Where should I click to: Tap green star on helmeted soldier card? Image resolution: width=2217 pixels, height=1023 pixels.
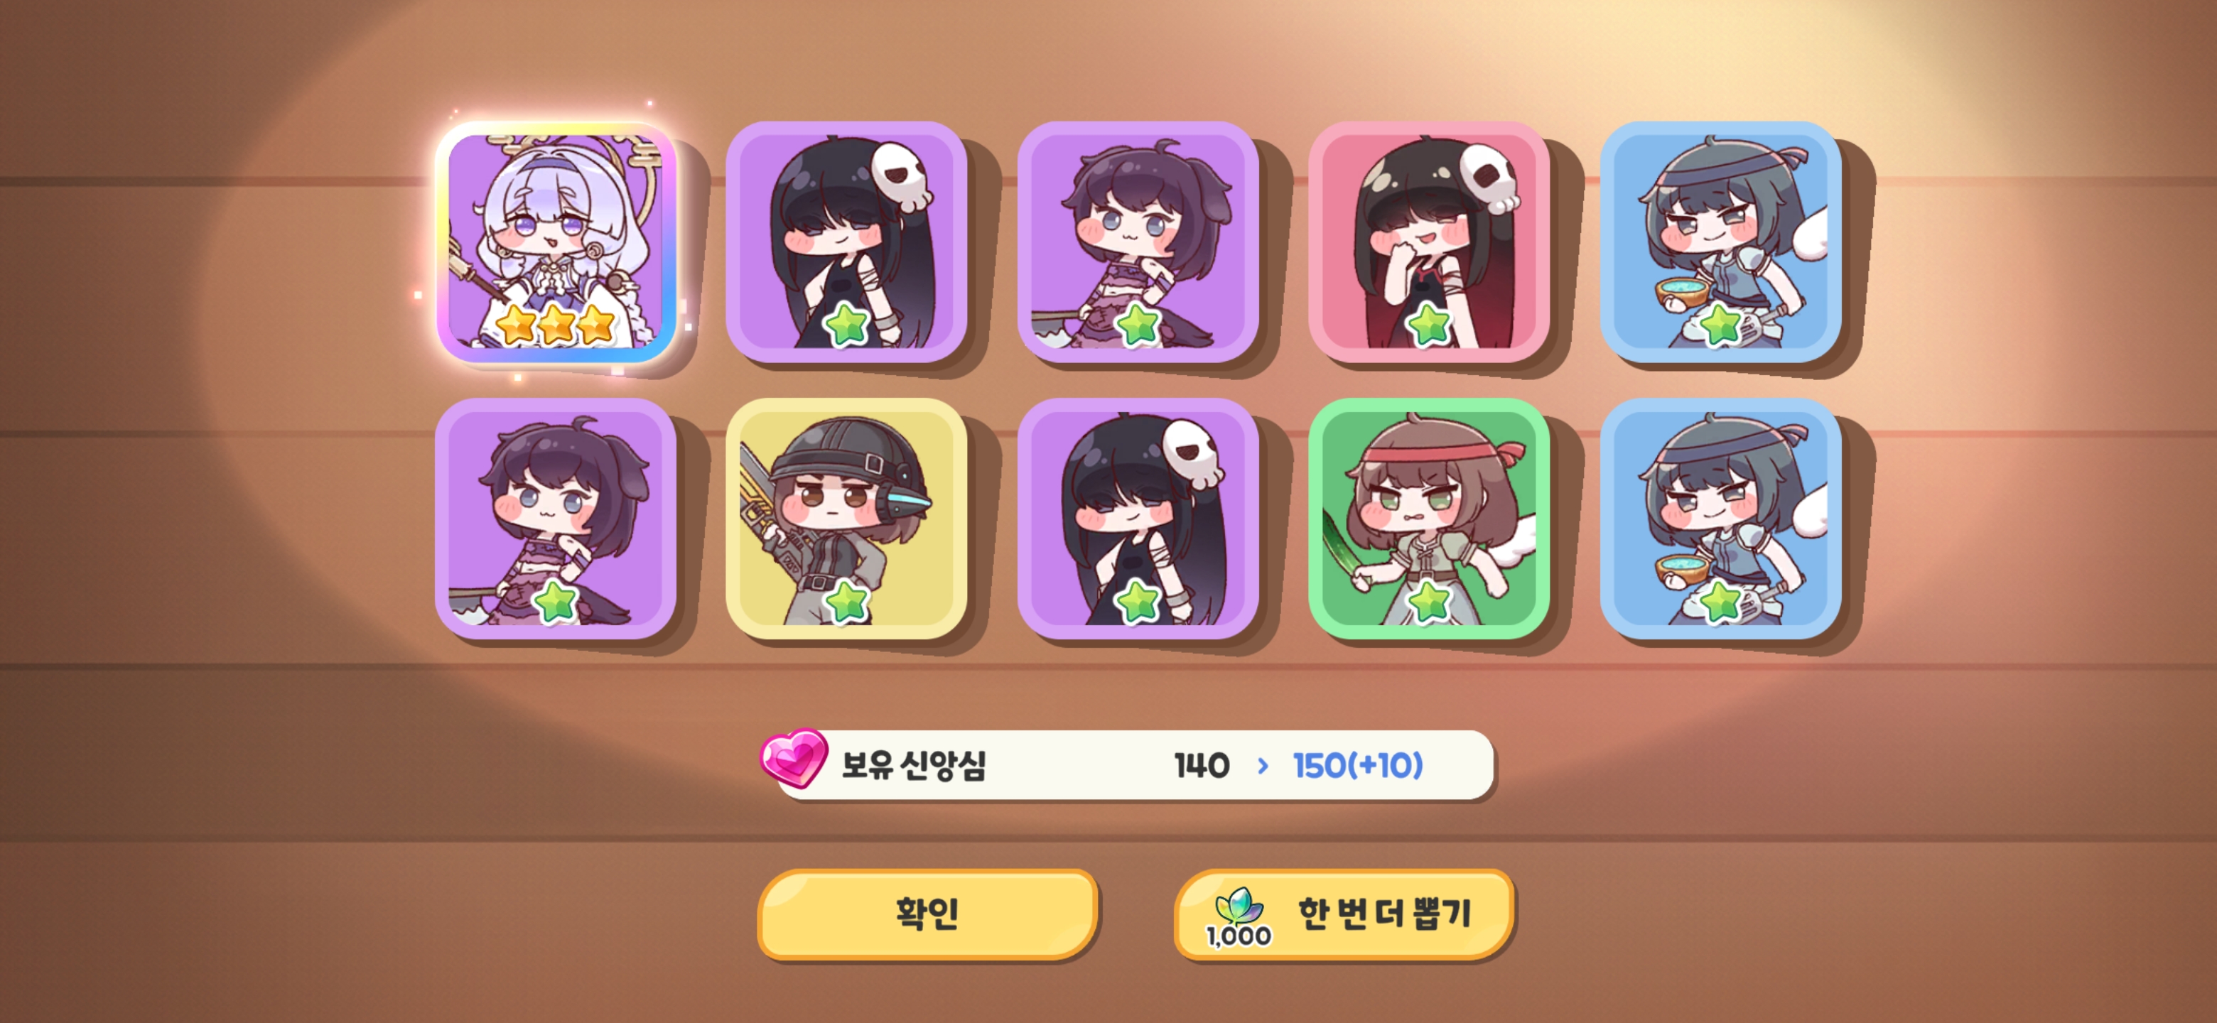[x=846, y=602]
